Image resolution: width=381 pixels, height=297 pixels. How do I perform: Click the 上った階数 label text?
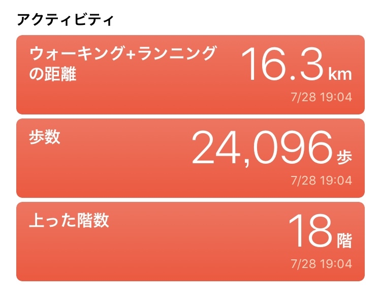pos(69,220)
